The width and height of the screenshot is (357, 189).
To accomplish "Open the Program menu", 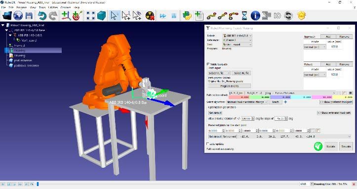I will 22,7.
